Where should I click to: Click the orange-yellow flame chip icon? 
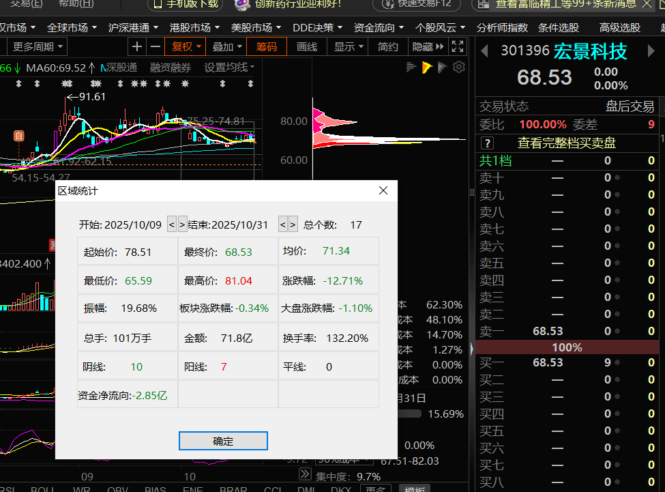point(427,67)
